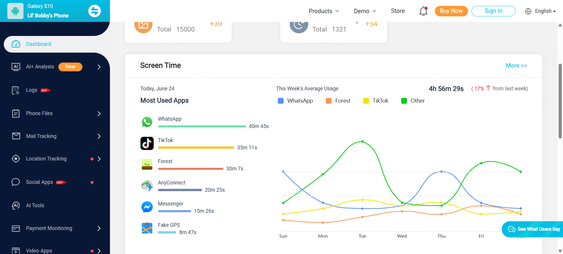Open the Screen Time More link
The image size is (563, 254).
coord(516,65)
